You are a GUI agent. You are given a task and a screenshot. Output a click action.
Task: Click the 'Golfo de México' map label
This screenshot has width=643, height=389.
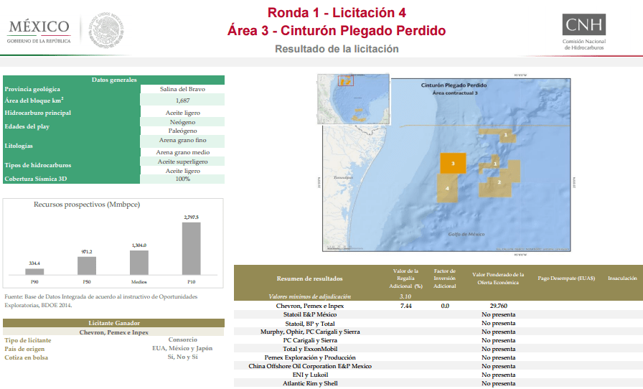(x=466, y=234)
